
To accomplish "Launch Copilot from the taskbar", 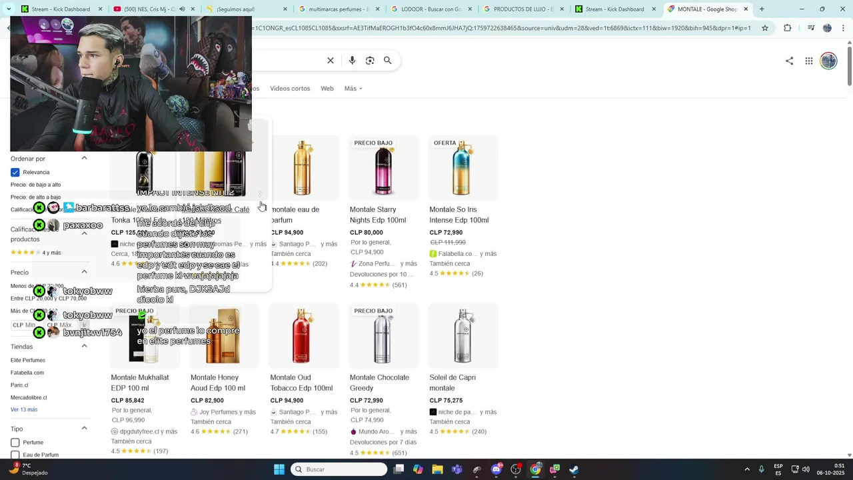I will 418,469.
